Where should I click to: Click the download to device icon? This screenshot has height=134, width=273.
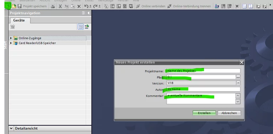tap(112, 6)
